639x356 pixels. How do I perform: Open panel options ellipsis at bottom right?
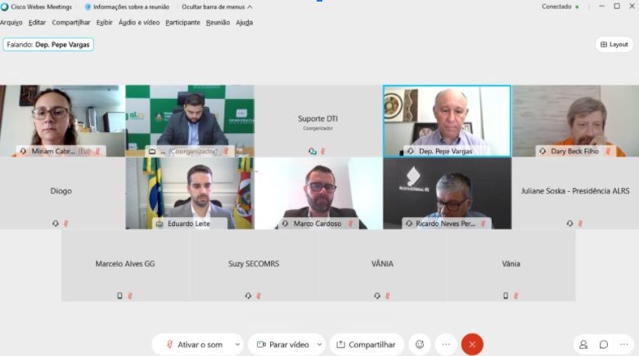tap(623, 345)
